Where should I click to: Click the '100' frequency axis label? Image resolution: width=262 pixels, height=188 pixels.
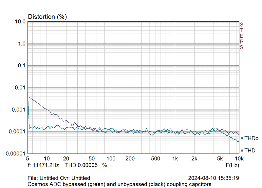[111, 158]
